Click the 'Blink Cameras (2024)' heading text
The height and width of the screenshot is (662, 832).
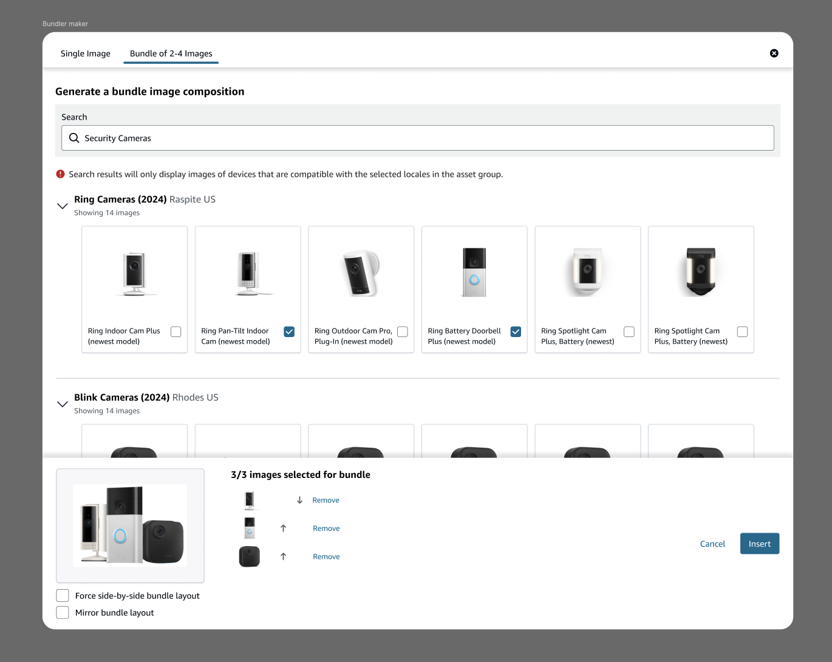[x=122, y=397]
